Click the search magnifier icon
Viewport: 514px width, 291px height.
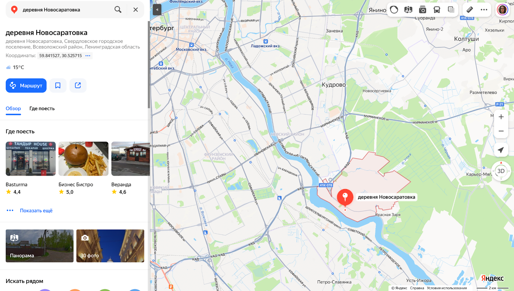118,10
